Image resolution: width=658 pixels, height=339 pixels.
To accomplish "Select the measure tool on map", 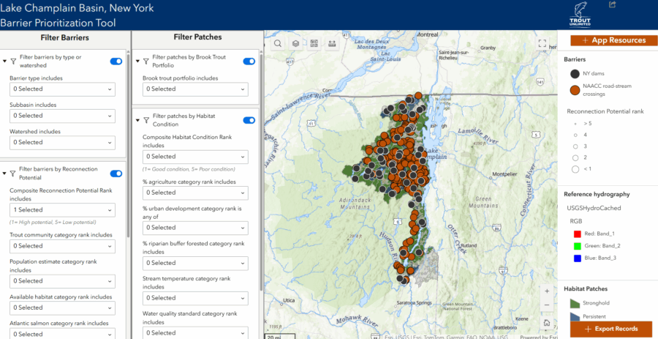I will point(331,43).
